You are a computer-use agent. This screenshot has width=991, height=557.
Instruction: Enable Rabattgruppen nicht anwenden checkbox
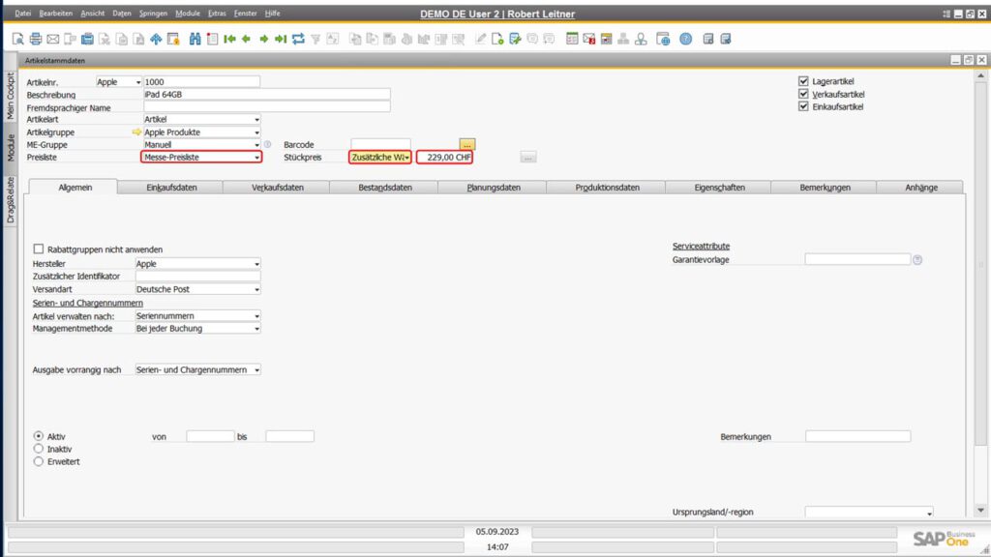[x=39, y=249]
